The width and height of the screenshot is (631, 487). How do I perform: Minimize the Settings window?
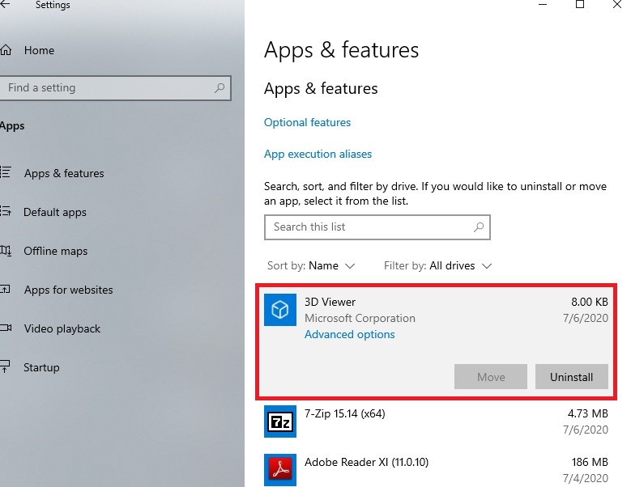[x=543, y=4]
